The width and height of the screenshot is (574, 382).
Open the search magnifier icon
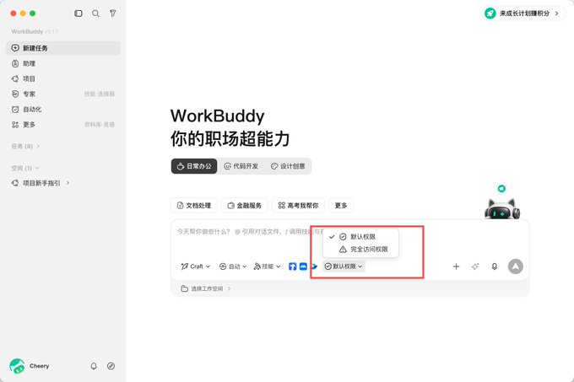click(95, 13)
